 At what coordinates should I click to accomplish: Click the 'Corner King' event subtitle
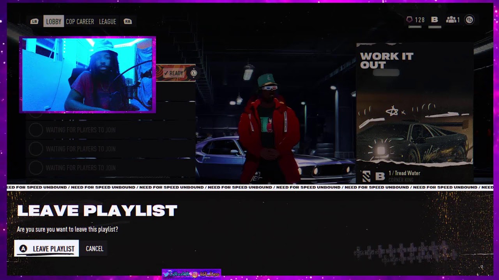click(x=401, y=180)
